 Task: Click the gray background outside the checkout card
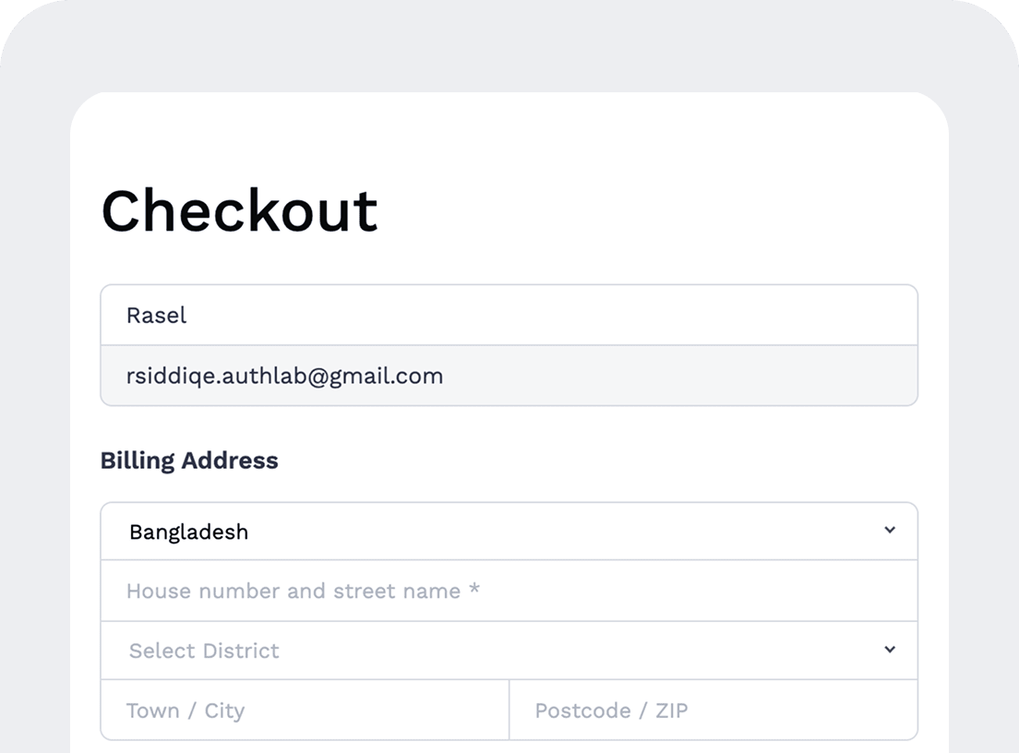37,369
